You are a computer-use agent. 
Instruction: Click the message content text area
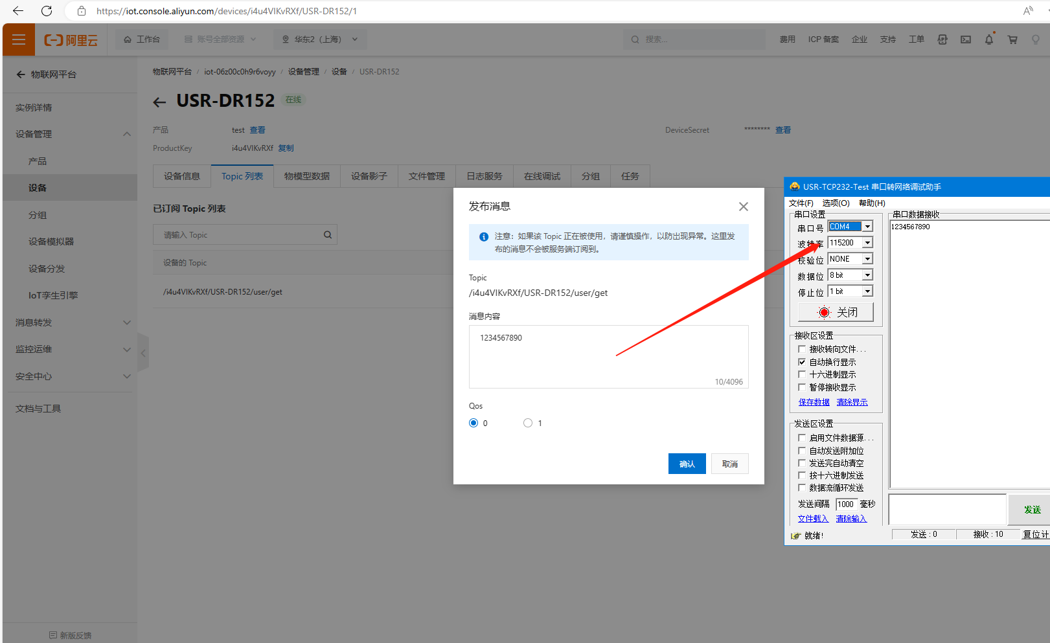608,356
